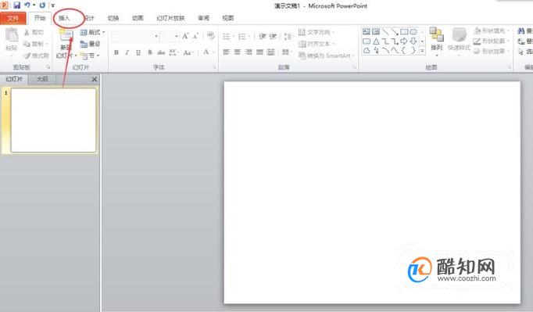Select the Right Arrow shape
The width and height of the screenshot is (533, 312).
[x=404, y=41]
